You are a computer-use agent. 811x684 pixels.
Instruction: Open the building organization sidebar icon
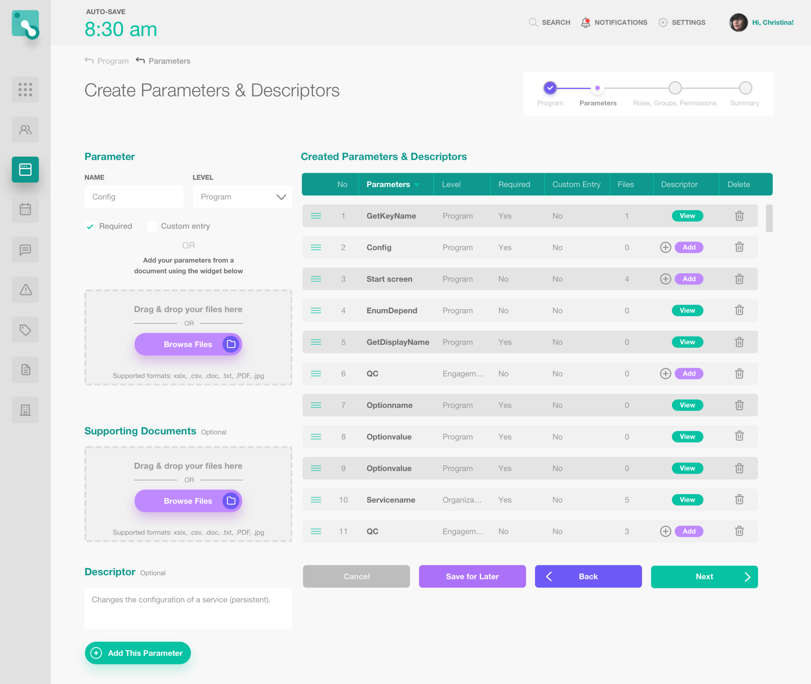click(25, 410)
